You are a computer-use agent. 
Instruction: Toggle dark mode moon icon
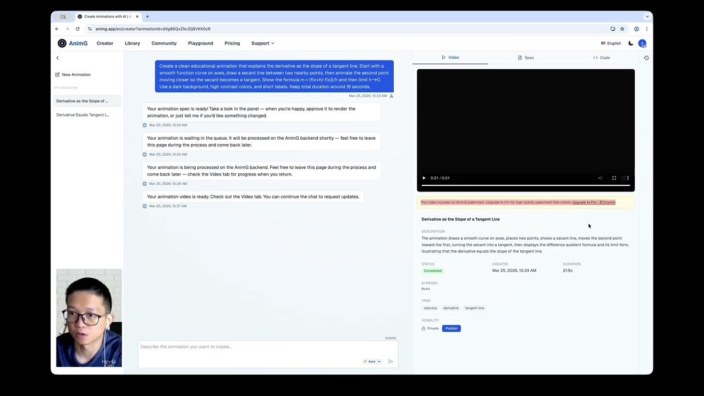631,43
